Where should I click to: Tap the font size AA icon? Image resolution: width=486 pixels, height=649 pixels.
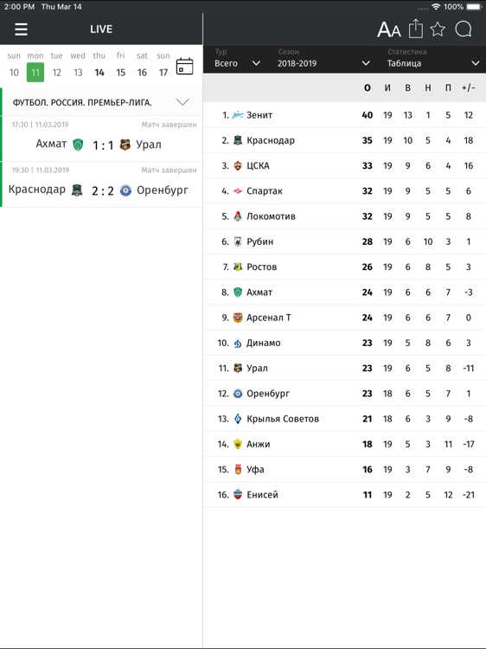point(388,29)
